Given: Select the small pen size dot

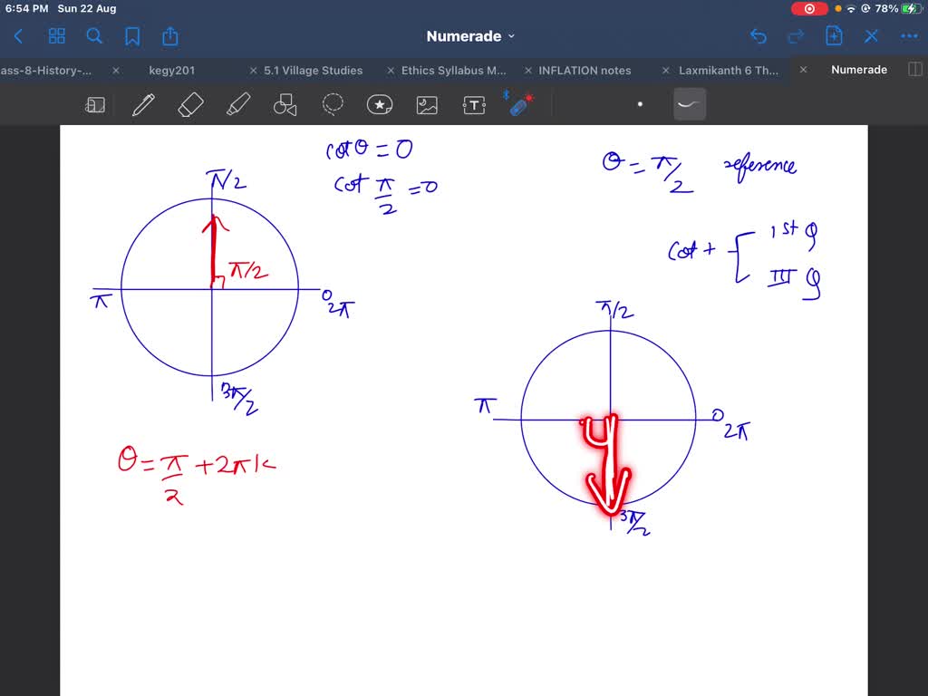Looking at the screenshot, I should point(640,104).
